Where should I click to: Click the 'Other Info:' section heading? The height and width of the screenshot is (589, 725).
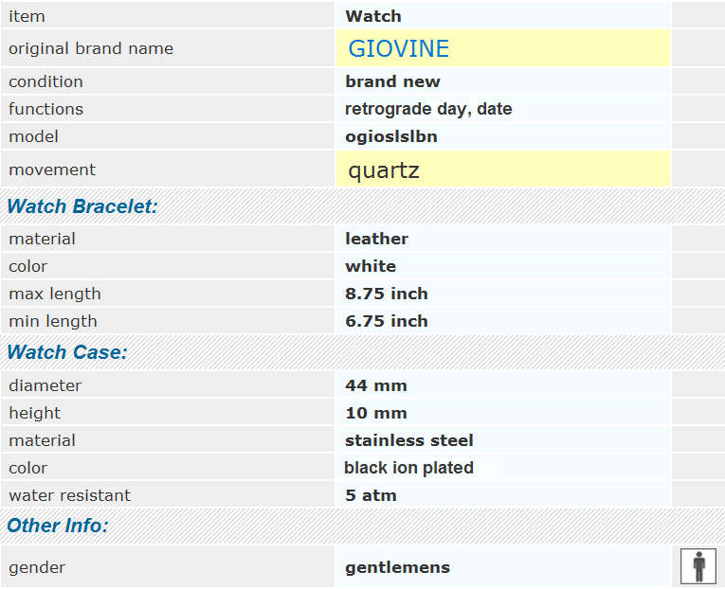(57, 526)
